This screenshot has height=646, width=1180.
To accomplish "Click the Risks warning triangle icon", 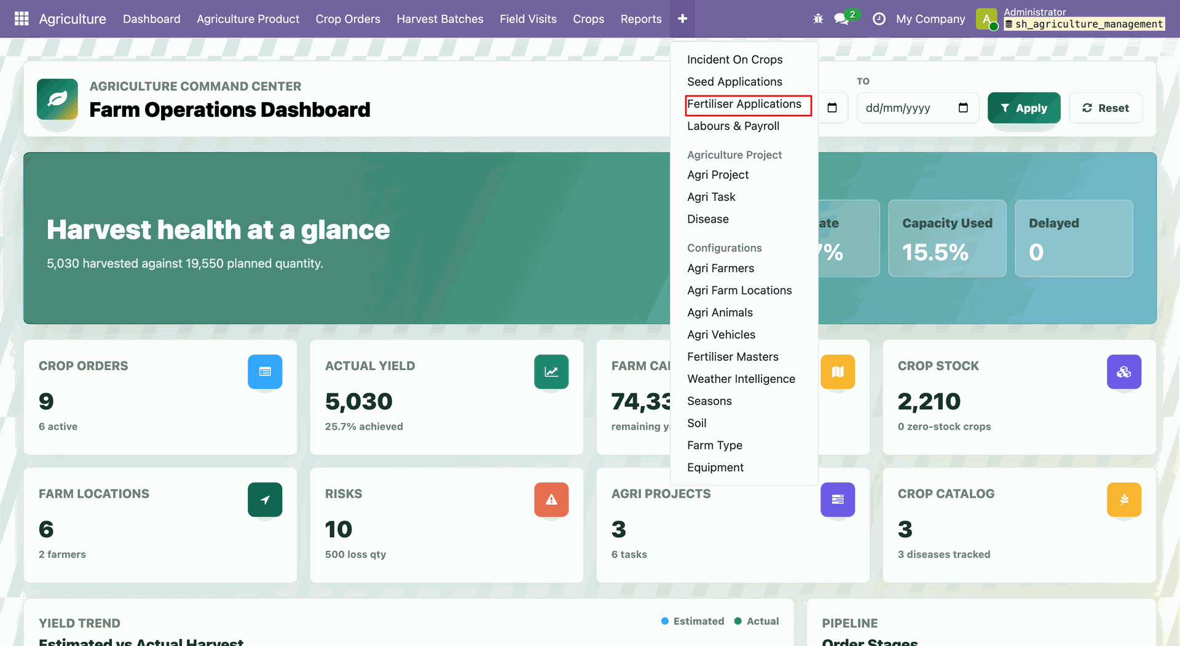I will coord(551,499).
